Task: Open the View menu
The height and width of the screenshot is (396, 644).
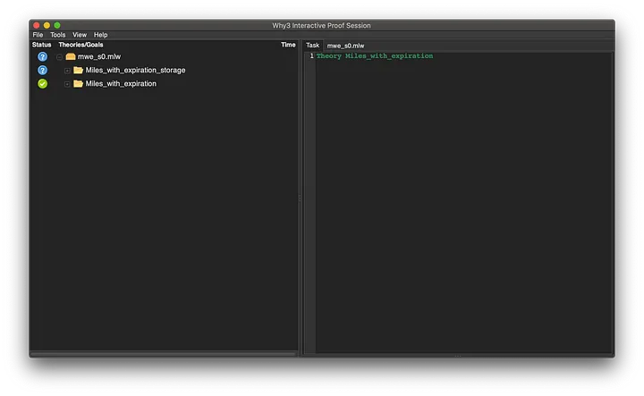Action: 80,35
